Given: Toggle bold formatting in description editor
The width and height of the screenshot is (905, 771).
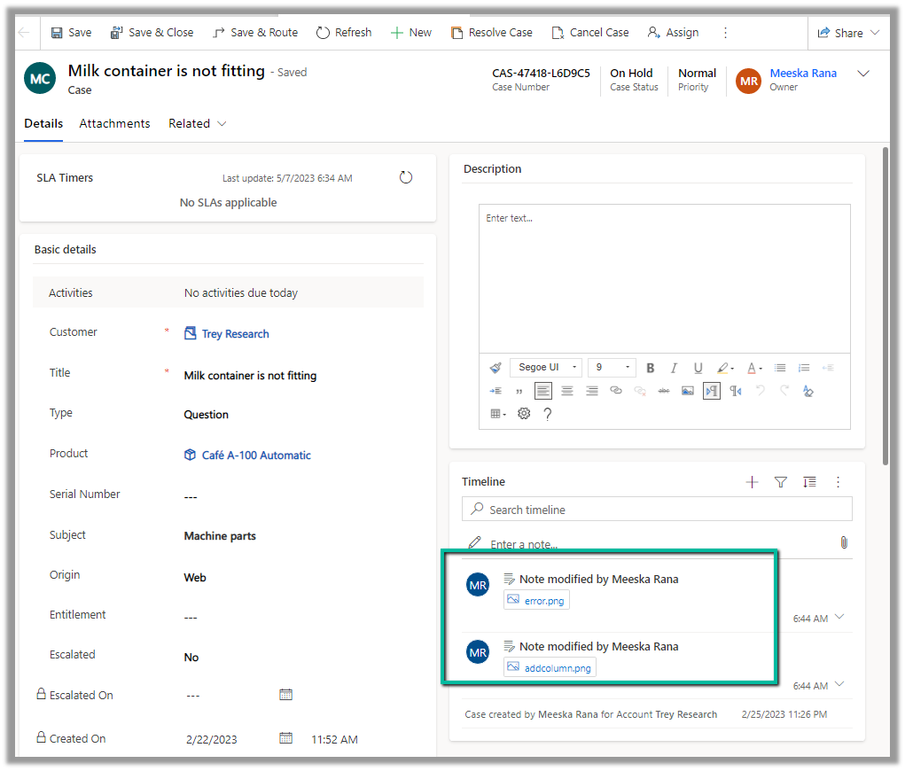Looking at the screenshot, I should click(x=650, y=368).
